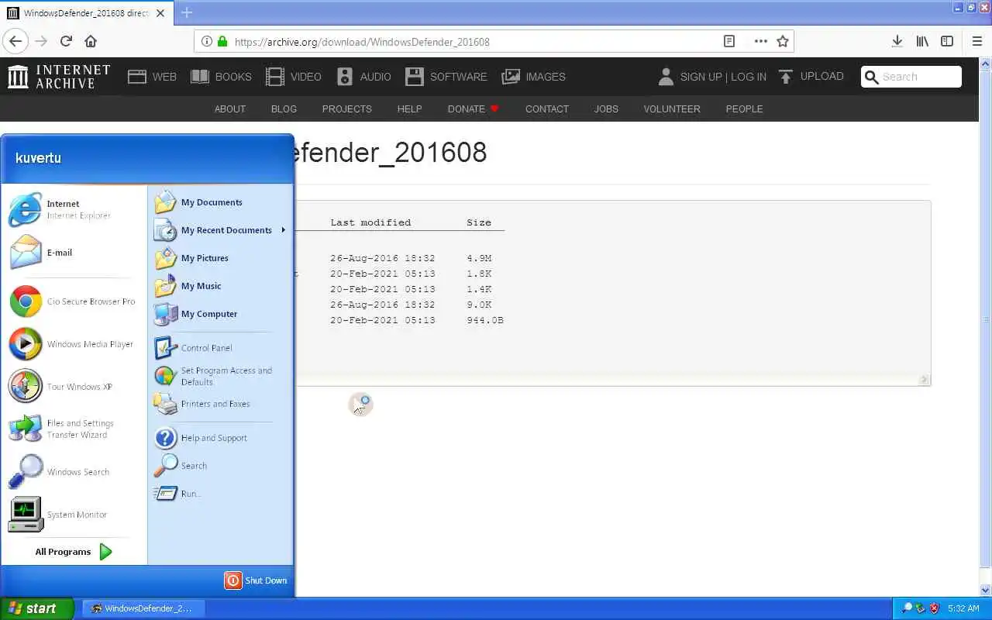The height and width of the screenshot is (620, 992).
Task: Open SOFTWARE section
Action: point(446,77)
